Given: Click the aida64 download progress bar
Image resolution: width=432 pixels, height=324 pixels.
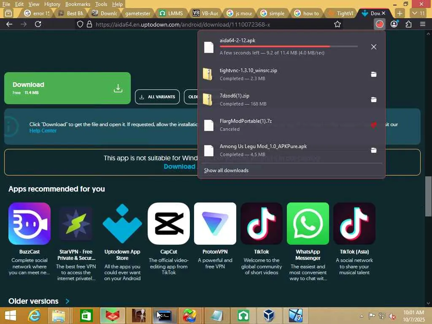Looking at the screenshot, I should click(x=289, y=46).
